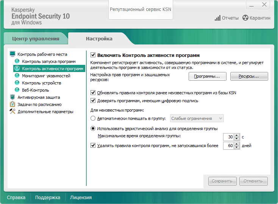Viewport: 278px width, 204px height.
Task: Increase the 60 days rule deletion value
Action: [237, 144]
